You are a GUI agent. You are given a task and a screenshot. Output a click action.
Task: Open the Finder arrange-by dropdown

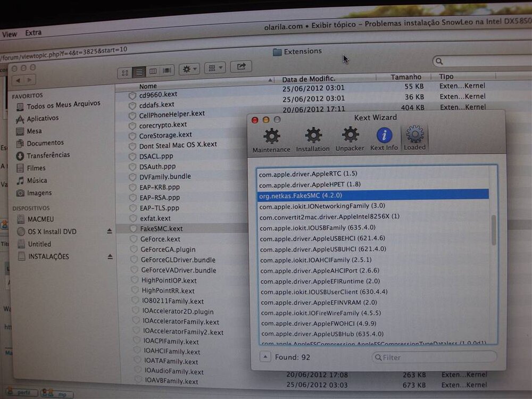pyautogui.click(x=214, y=68)
